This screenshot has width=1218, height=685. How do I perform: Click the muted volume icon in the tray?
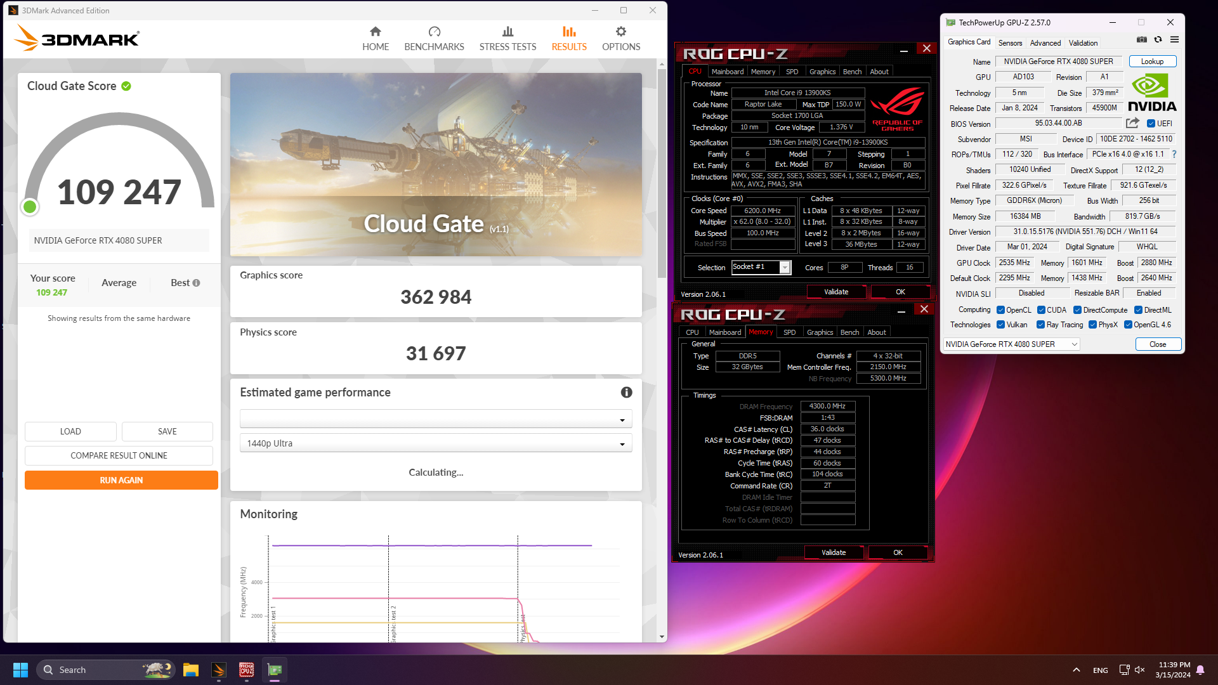click(1140, 670)
